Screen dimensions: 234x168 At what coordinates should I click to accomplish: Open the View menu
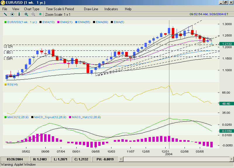point(16,9)
